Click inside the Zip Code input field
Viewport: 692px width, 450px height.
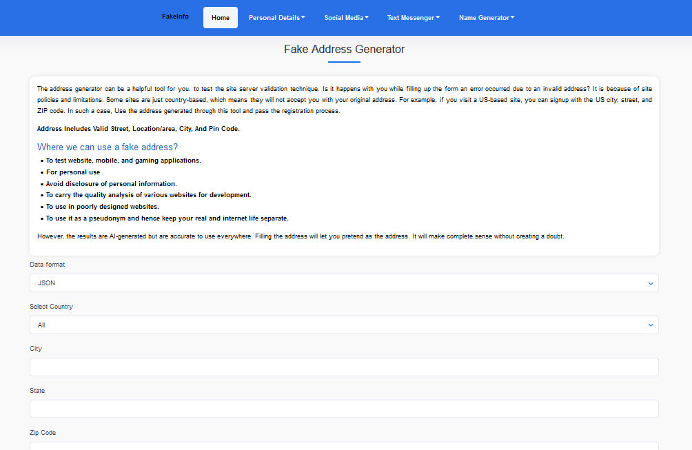click(344, 447)
